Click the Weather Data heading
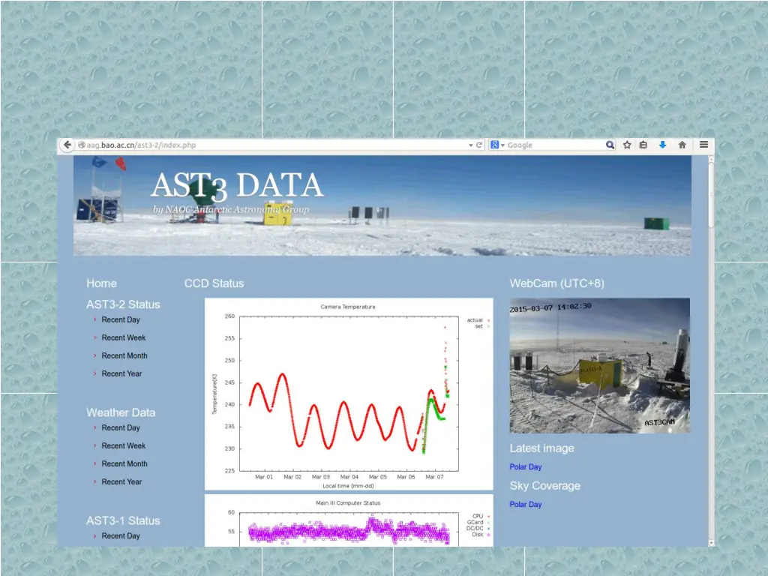This screenshot has width=768, height=576. [x=121, y=413]
